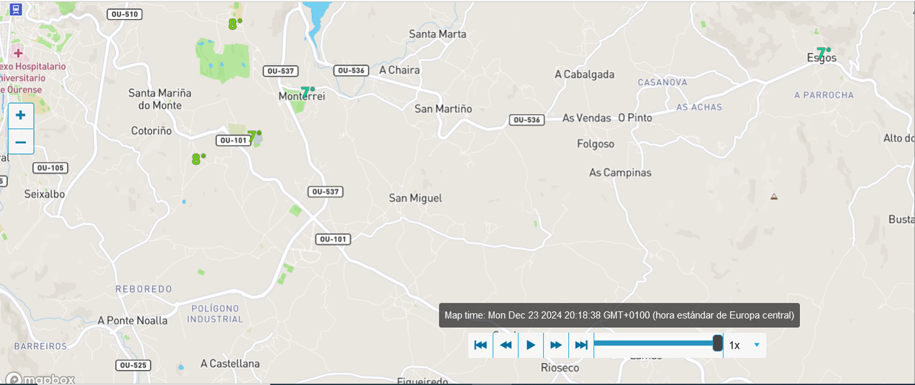Zoom out with the minus button

[x=21, y=142]
